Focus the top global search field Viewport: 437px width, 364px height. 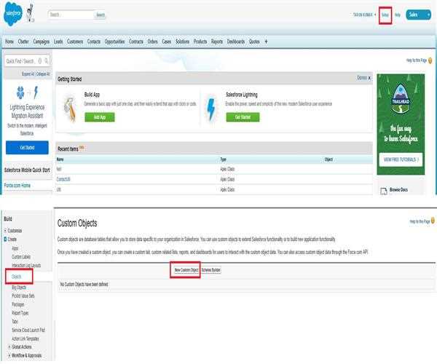tap(71, 15)
